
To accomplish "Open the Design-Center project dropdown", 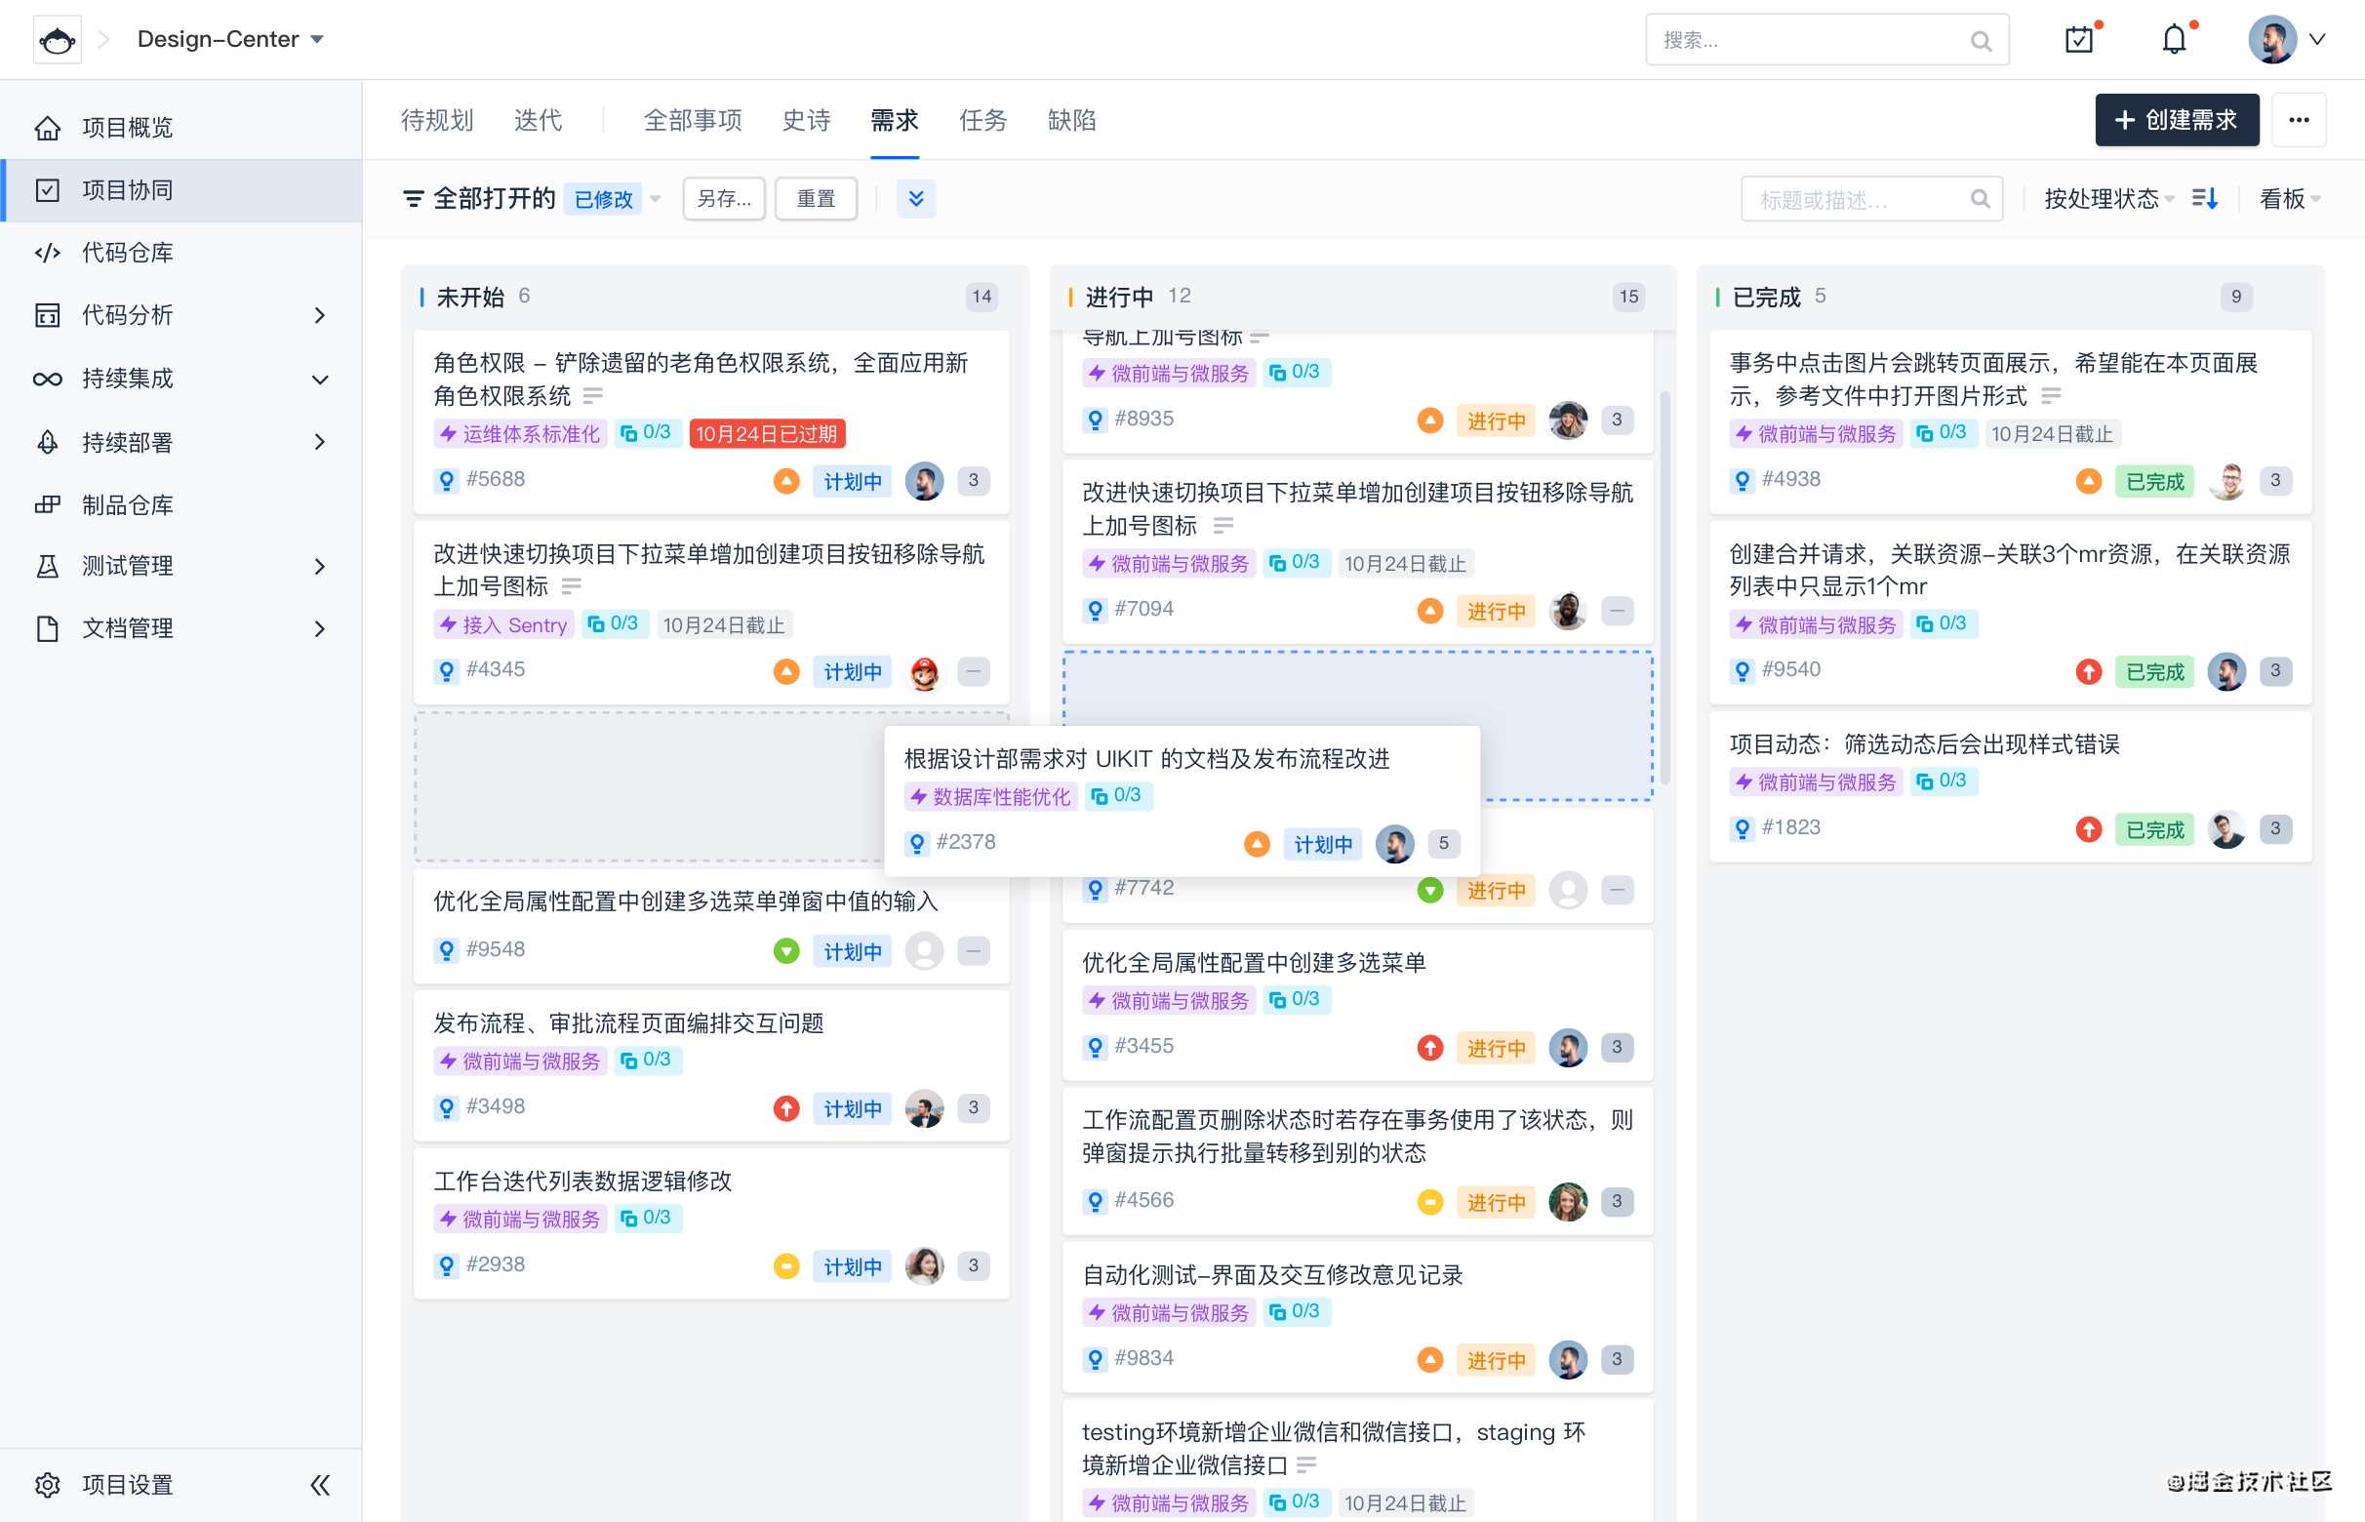I will coord(230,40).
